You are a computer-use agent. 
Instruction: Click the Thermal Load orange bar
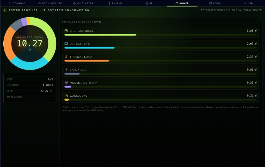(x=86, y=61)
